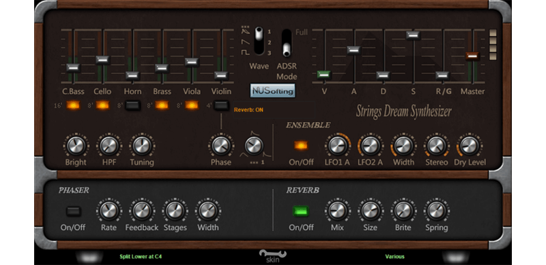The height and width of the screenshot is (265, 546).
Task: Open the Various bank selector
Action: [395, 257]
